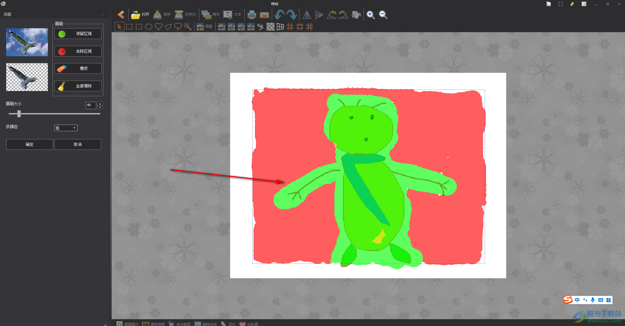Image resolution: width=625 pixels, height=326 pixels.
Task: Select the polygon selection tool
Action: [168, 27]
